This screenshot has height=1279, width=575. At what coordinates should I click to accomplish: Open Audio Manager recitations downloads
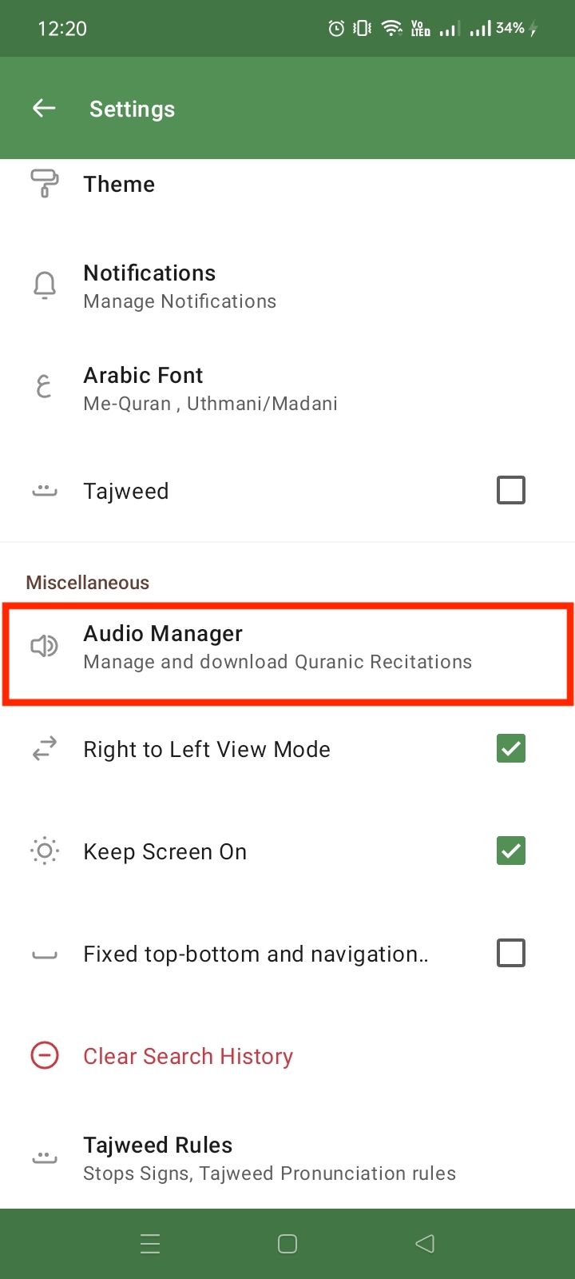[287, 647]
